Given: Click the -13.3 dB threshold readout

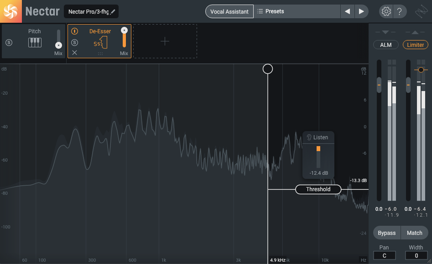Looking at the screenshot, I should pos(359,180).
